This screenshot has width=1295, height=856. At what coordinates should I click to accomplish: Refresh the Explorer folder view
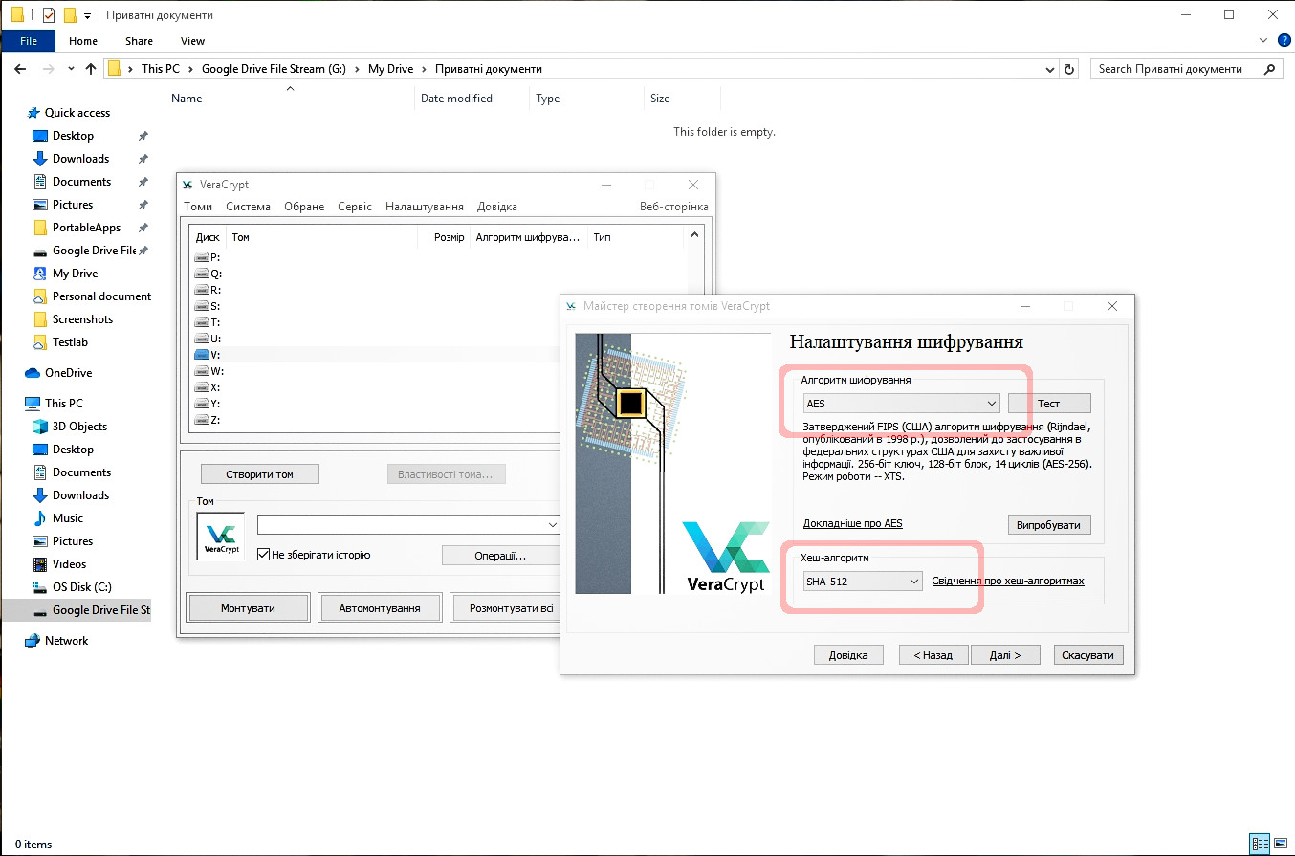(x=1070, y=69)
